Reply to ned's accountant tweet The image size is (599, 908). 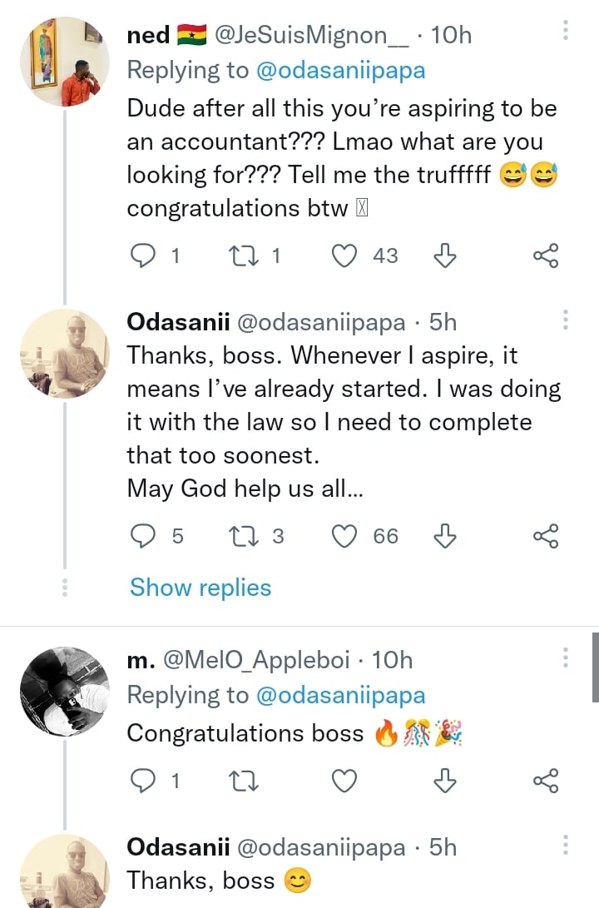click(x=144, y=256)
